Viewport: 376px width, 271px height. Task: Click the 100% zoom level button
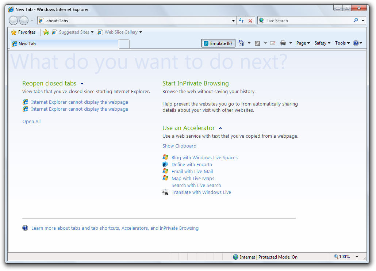[342, 257]
